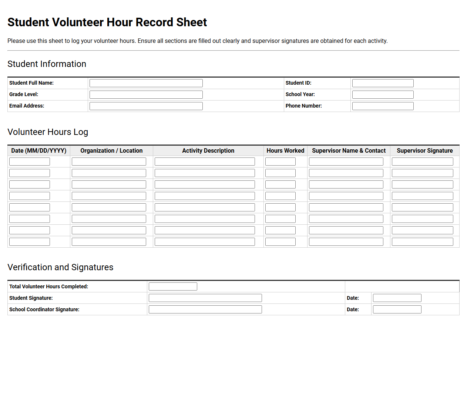Select the School Year field
This screenshot has height=414, width=467.
pyautogui.click(x=383, y=95)
